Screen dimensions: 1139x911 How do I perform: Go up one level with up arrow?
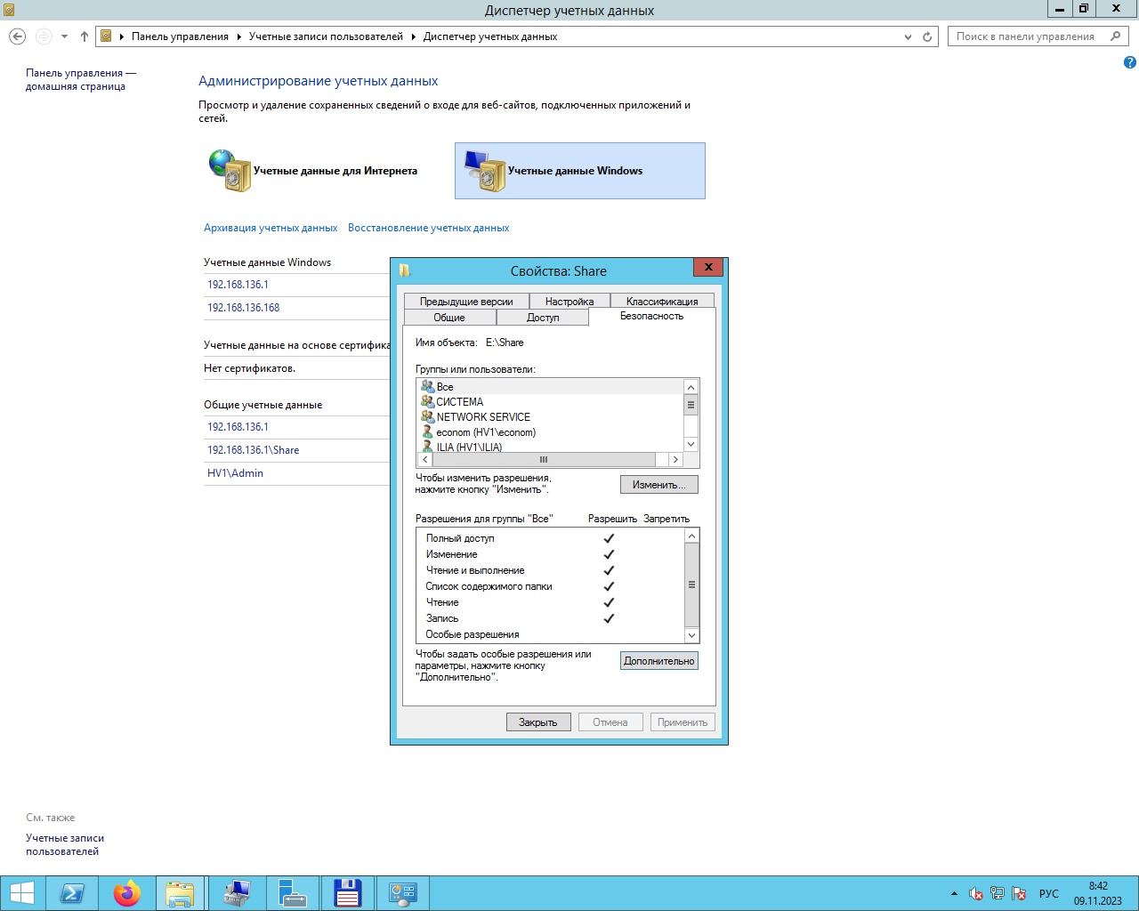tap(85, 36)
